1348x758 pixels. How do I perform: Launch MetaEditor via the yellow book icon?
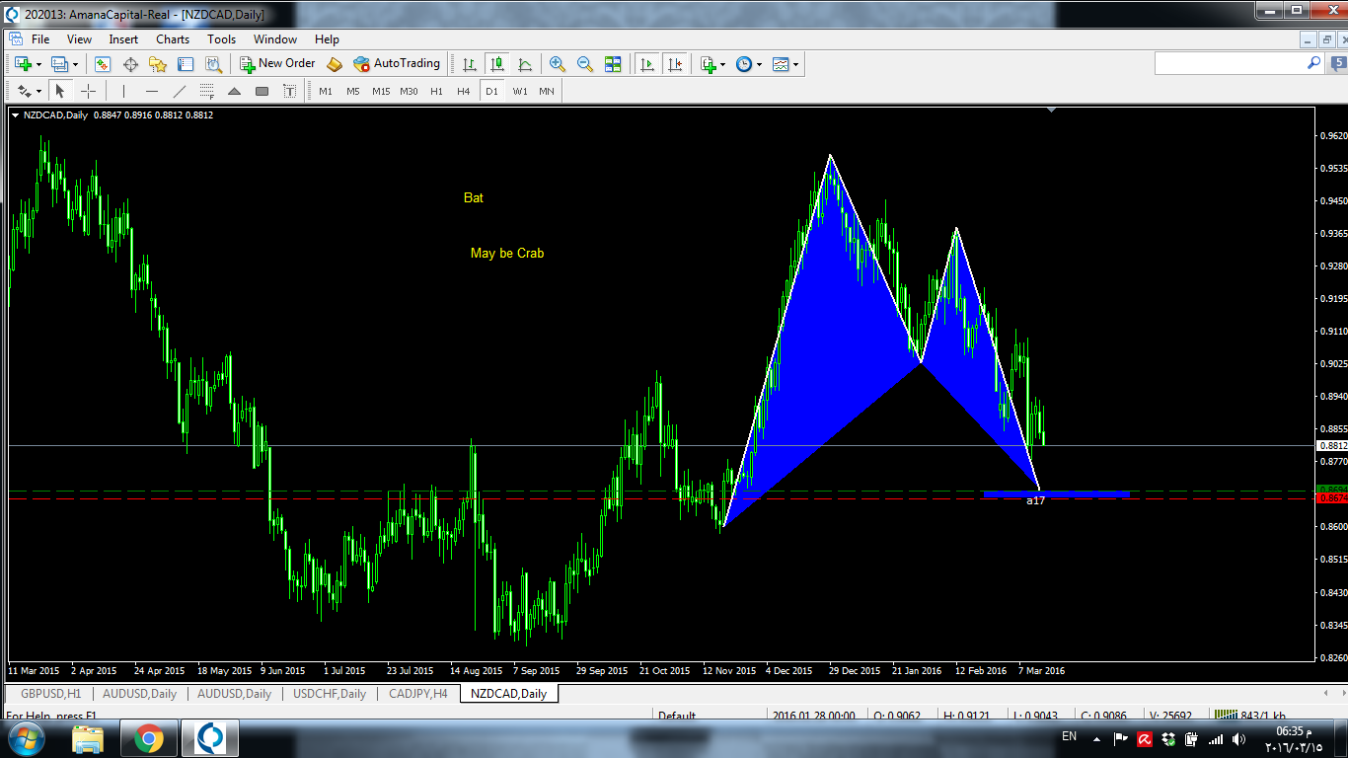click(x=335, y=63)
